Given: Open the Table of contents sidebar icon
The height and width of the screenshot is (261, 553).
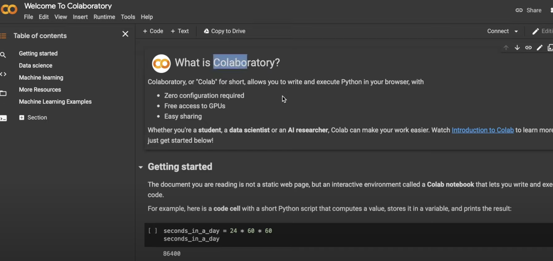Looking at the screenshot, I should pyautogui.click(x=3, y=36).
